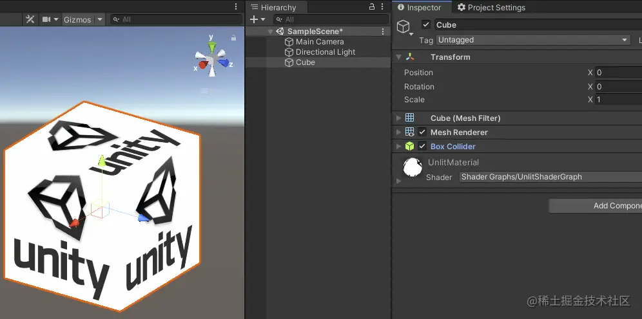Viewport: 642px width, 319px height.
Task: Open the Gizmos dropdown arrow
Action: pos(100,19)
